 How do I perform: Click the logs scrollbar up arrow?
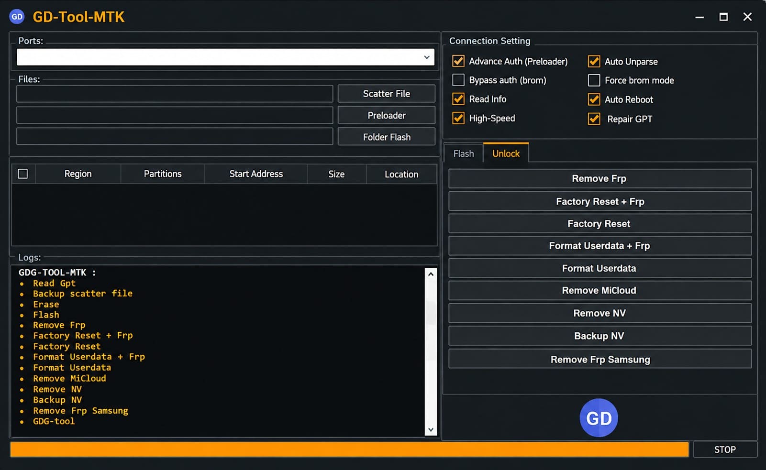pos(431,274)
